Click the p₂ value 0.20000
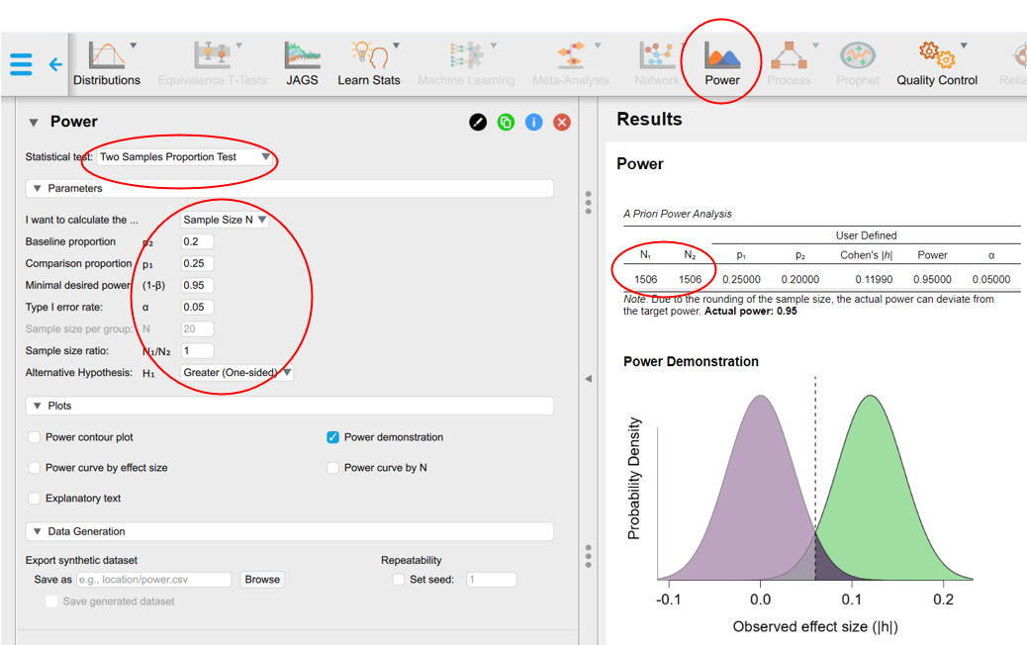 click(799, 280)
